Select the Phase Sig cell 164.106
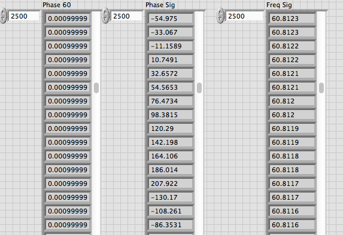The image size is (343, 235). 171,156
